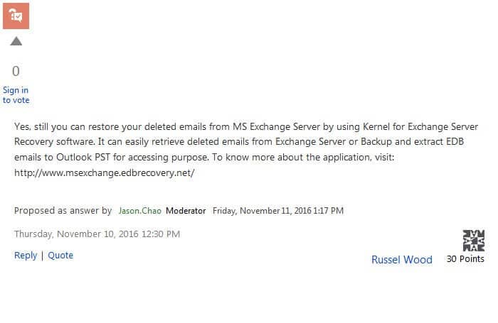Open the Sign in to vote link
The height and width of the screenshot is (323, 498).
(16, 95)
